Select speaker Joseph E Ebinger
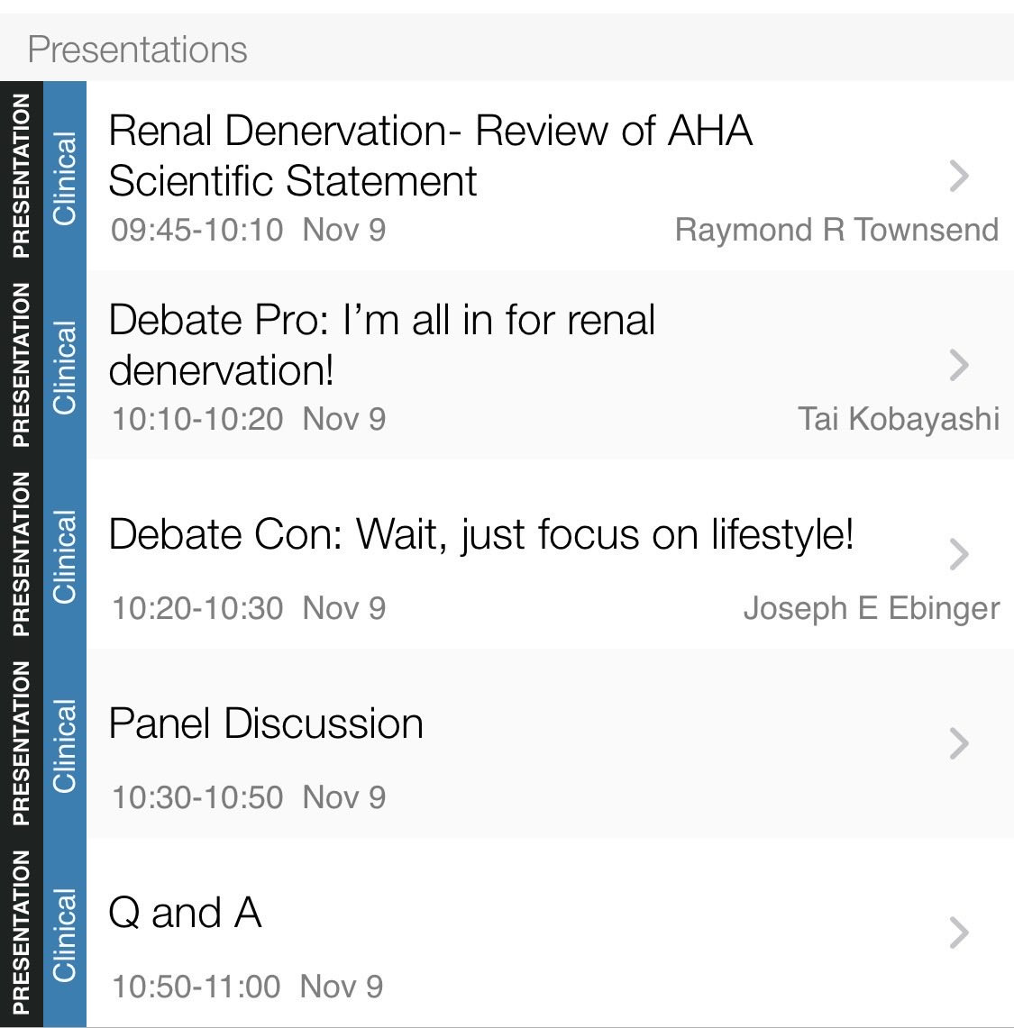 coord(872,608)
